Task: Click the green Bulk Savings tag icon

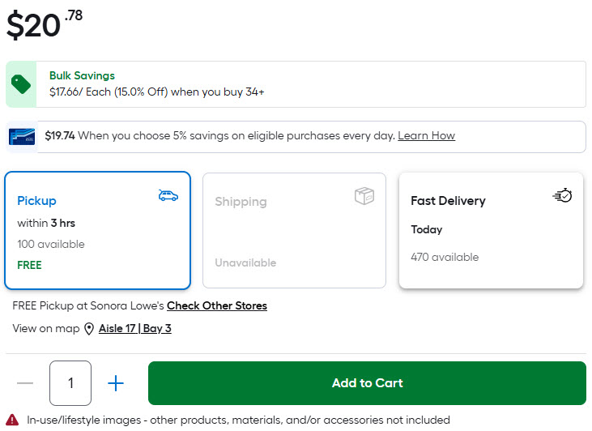Action: [21, 84]
